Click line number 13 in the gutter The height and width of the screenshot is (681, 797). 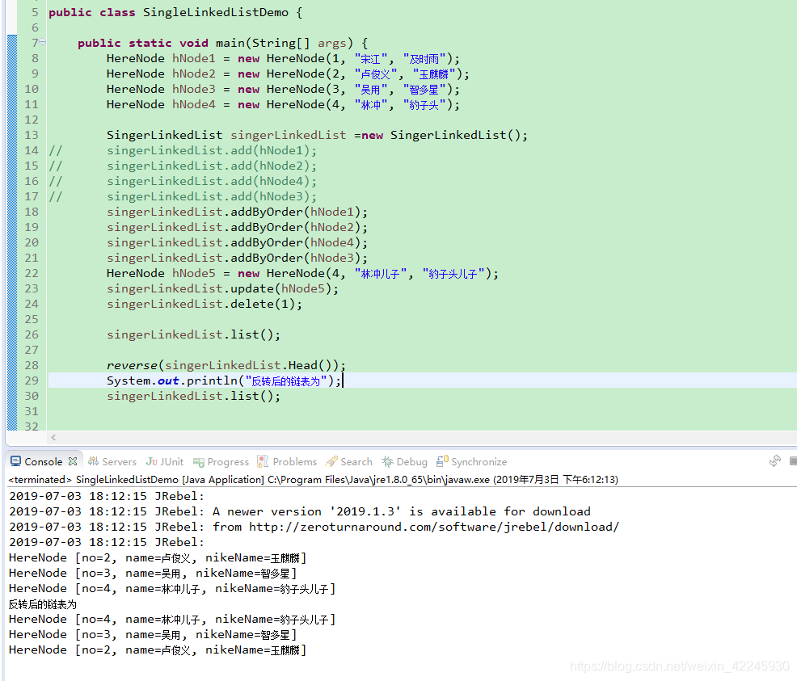pos(32,135)
